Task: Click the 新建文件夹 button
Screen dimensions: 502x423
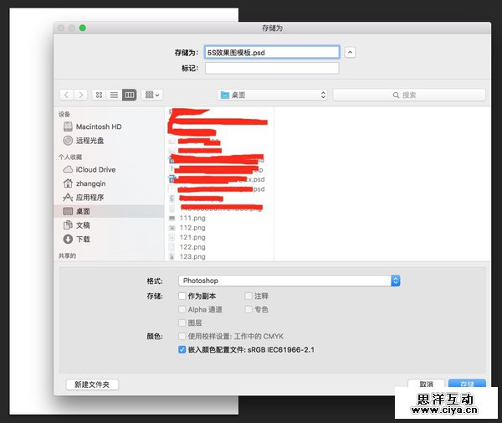Action: 92,384
